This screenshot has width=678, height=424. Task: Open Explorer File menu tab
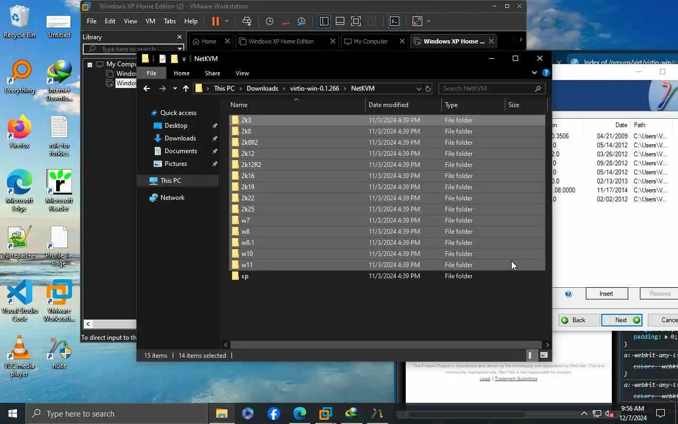pos(151,73)
